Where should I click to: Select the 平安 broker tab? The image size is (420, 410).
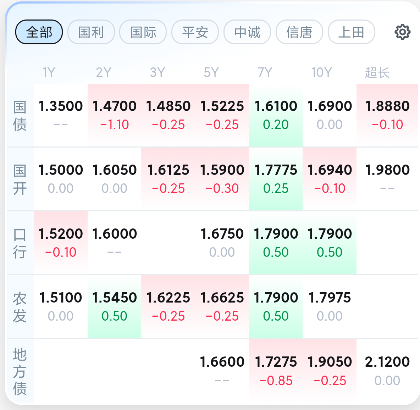[x=195, y=32]
